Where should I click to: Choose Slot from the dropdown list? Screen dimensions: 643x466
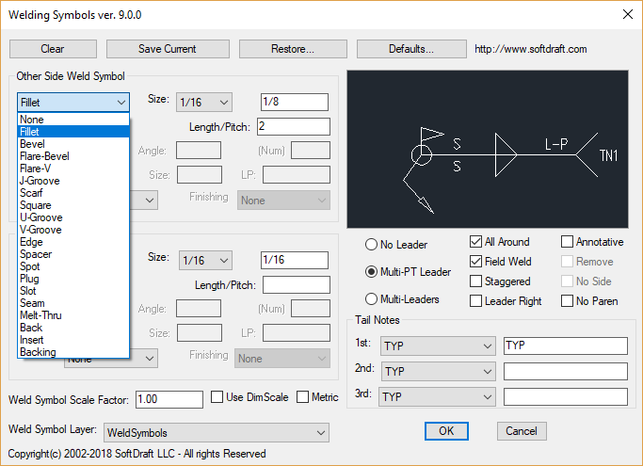pyautogui.click(x=73, y=291)
